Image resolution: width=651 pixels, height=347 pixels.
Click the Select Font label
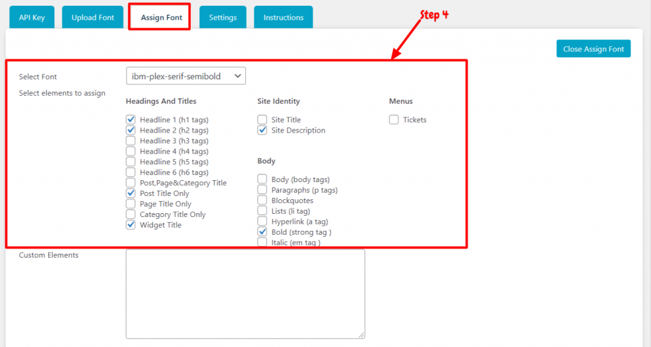tap(38, 77)
